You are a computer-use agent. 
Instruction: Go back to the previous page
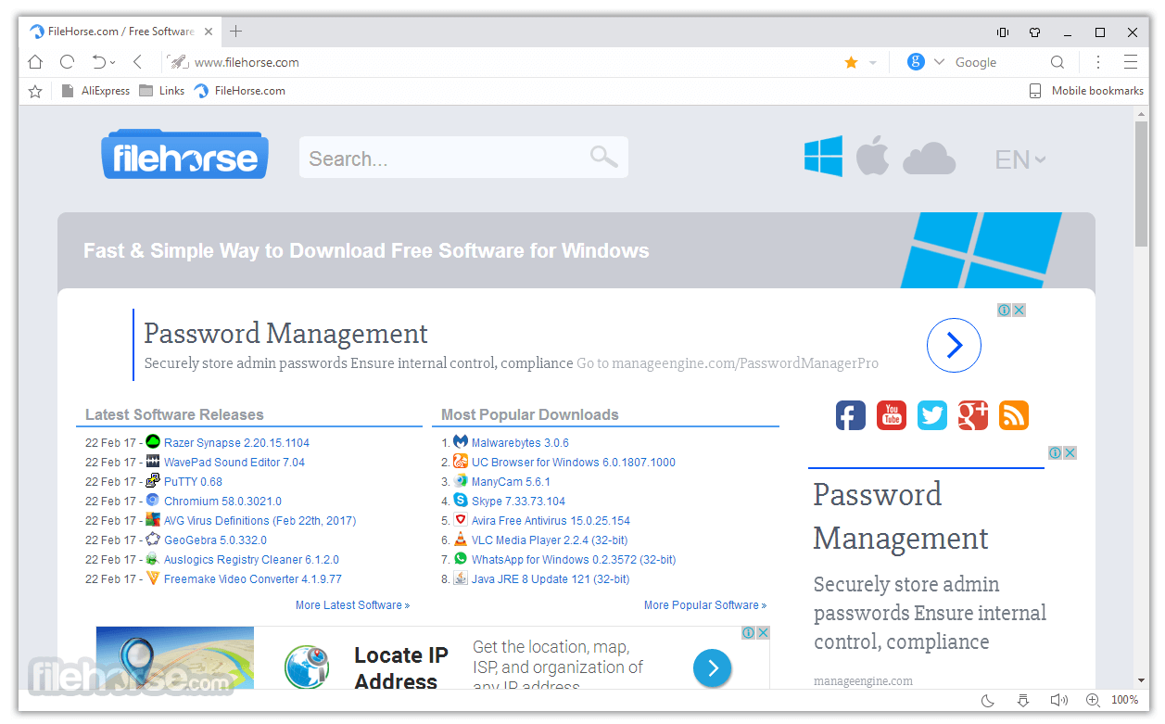137,62
